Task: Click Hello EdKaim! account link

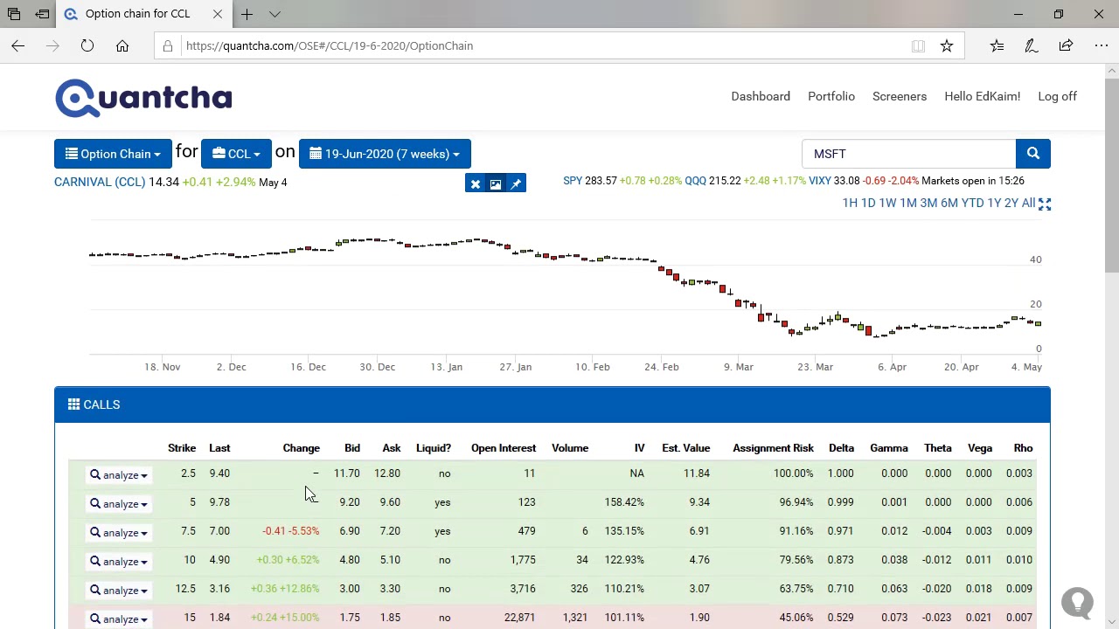Action: [x=982, y=96]
